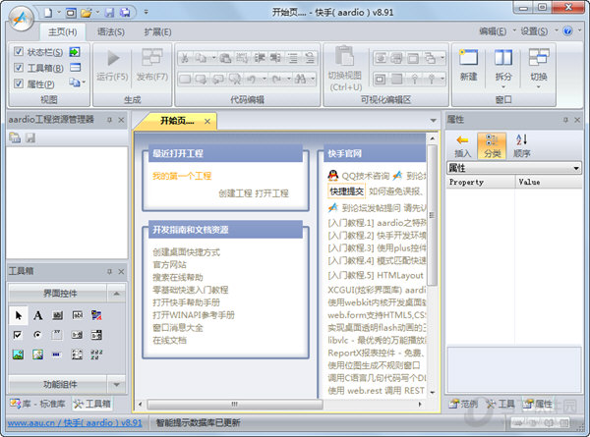Click the open project icon in 工程资源管理器
This screenshot has width=590, height=437.
coord(15,137)
